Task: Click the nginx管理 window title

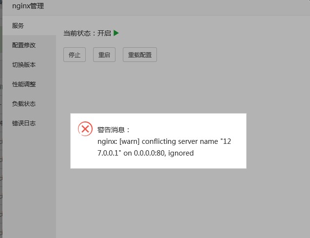Action: 28,6
